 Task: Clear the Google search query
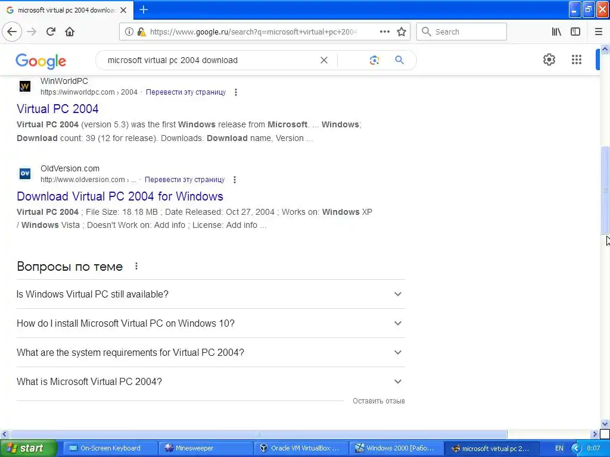323,60
